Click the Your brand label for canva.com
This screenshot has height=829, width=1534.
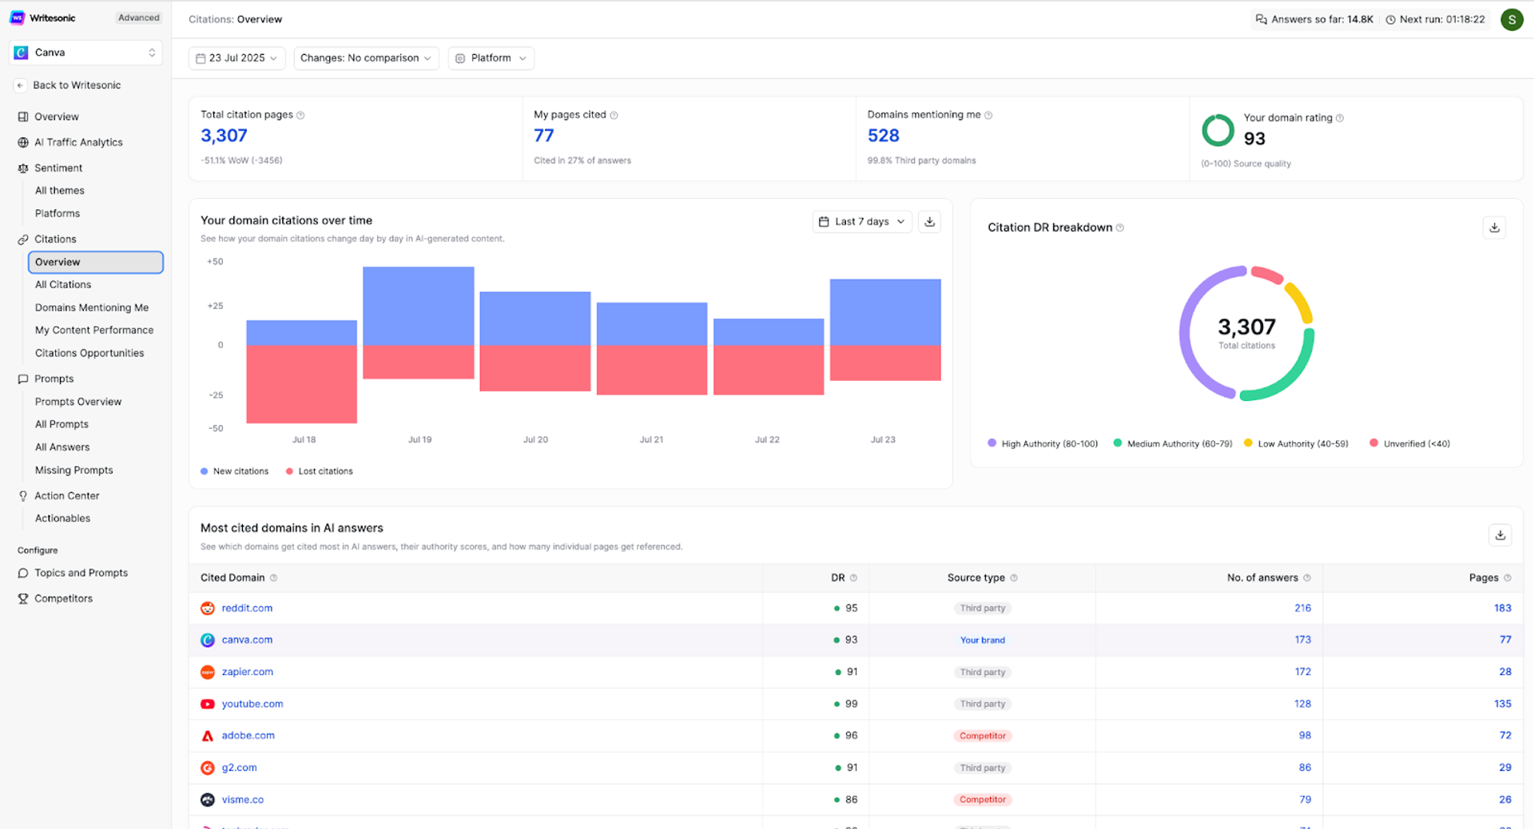click(x=982, y=641)
